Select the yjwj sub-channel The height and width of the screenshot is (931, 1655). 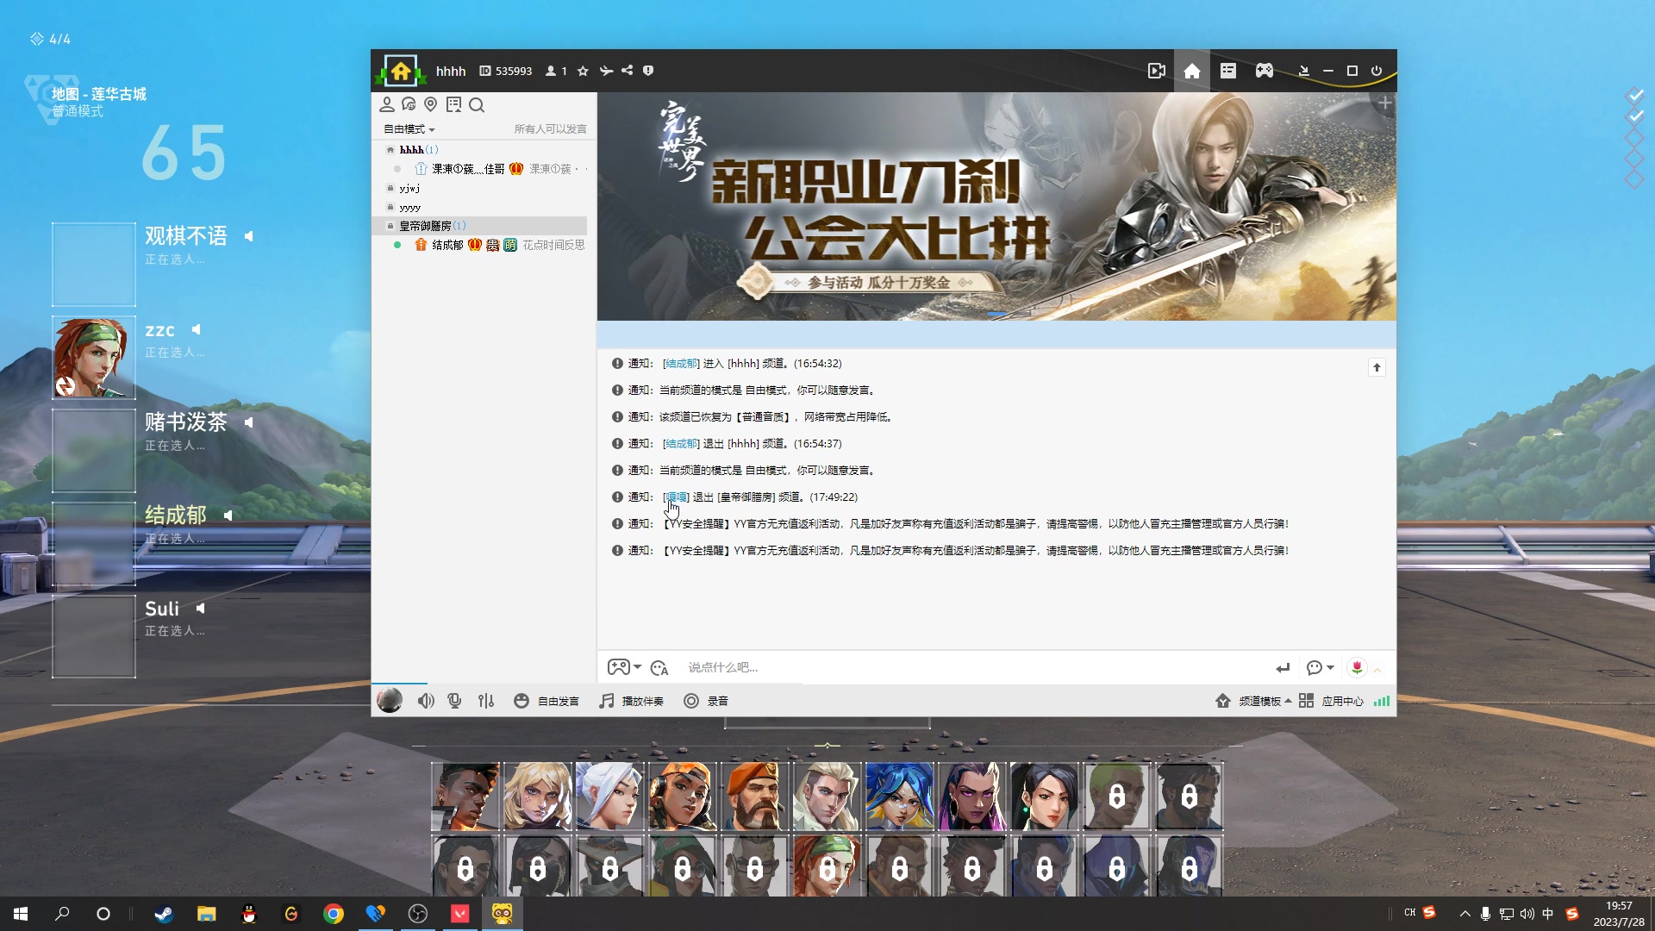click(409, 188)
